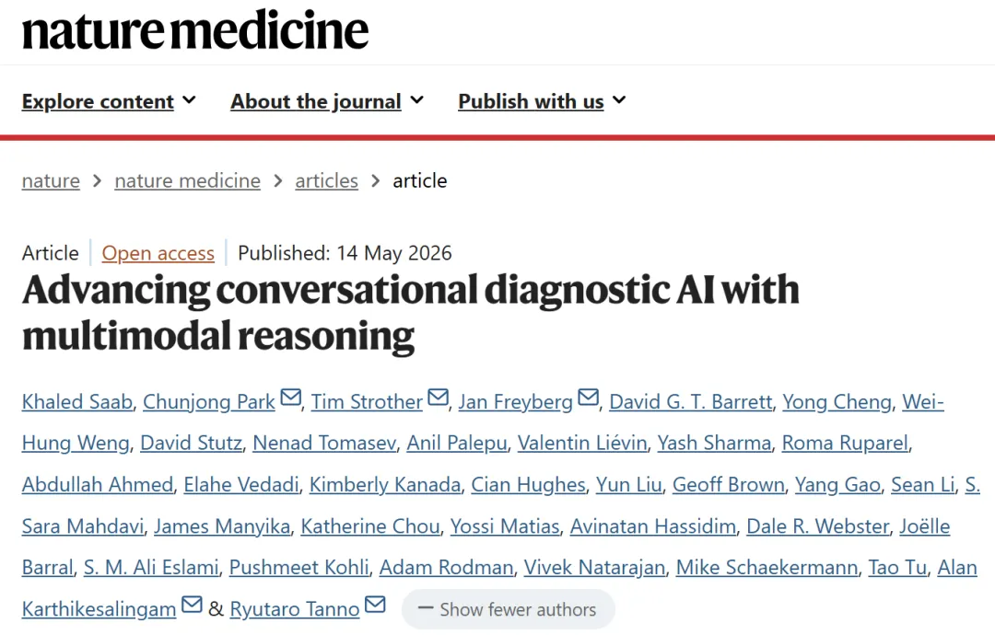Open the About the journal dropdown

click(327, 101)
